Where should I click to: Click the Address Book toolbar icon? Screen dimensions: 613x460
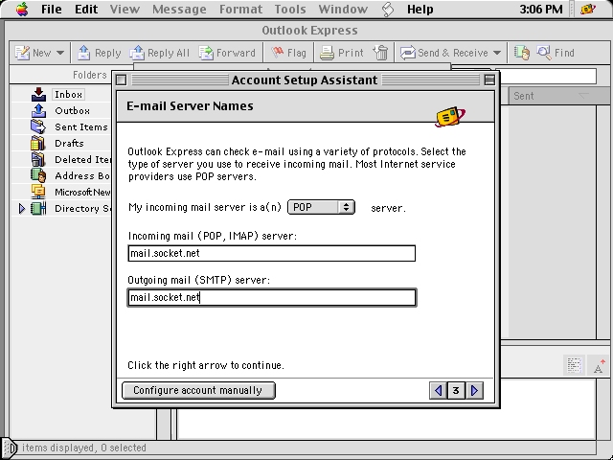point(521,53)
